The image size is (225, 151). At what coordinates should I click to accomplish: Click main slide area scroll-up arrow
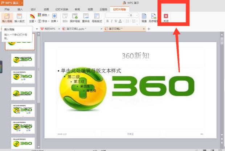(222, 35)
